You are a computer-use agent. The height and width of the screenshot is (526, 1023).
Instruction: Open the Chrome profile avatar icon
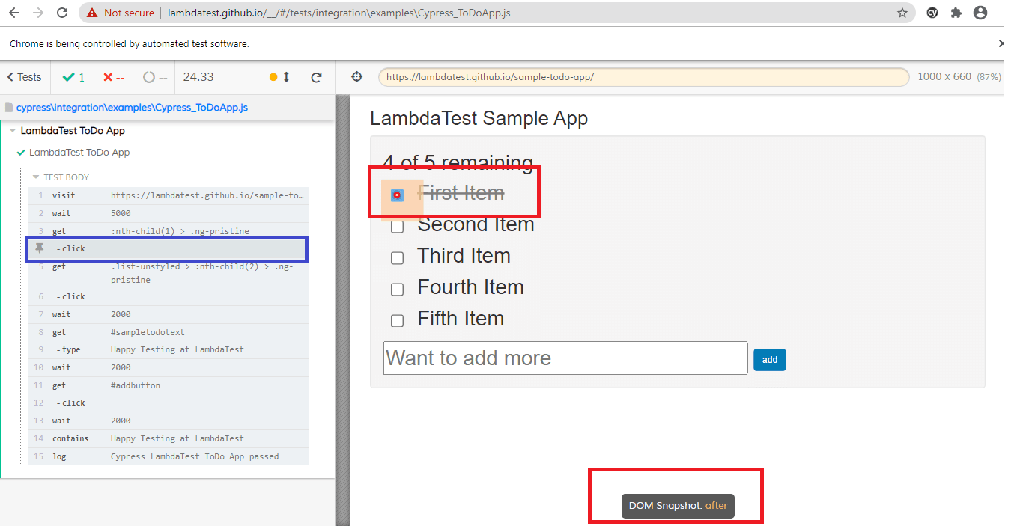click(980, 13)
